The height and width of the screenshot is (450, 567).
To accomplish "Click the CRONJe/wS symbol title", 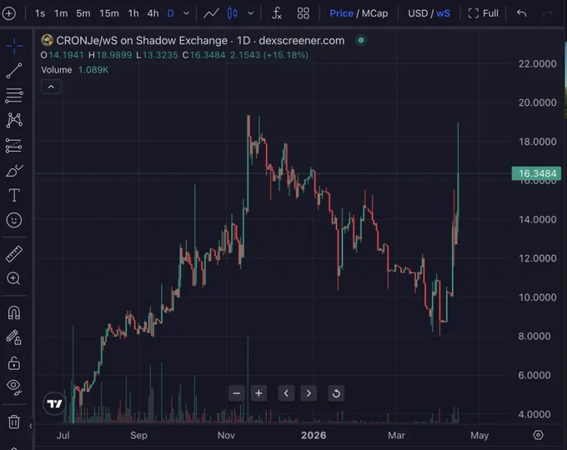I will pyautogui.click(x=200, y=41).
